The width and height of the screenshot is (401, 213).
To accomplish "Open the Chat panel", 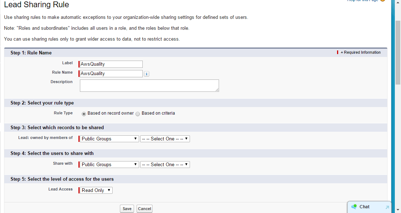I will [364, 206].
